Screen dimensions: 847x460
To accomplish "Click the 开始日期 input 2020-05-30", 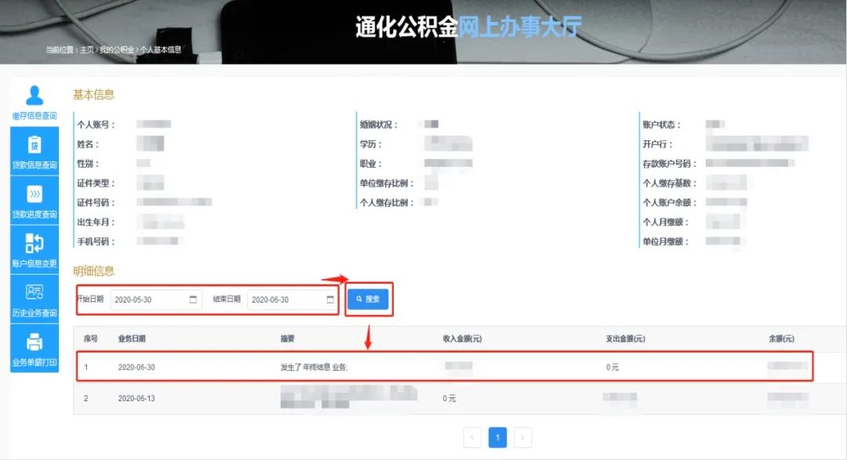I will (156, 299).
